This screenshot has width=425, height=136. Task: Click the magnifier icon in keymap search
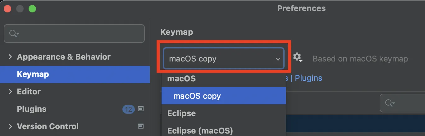389,103
